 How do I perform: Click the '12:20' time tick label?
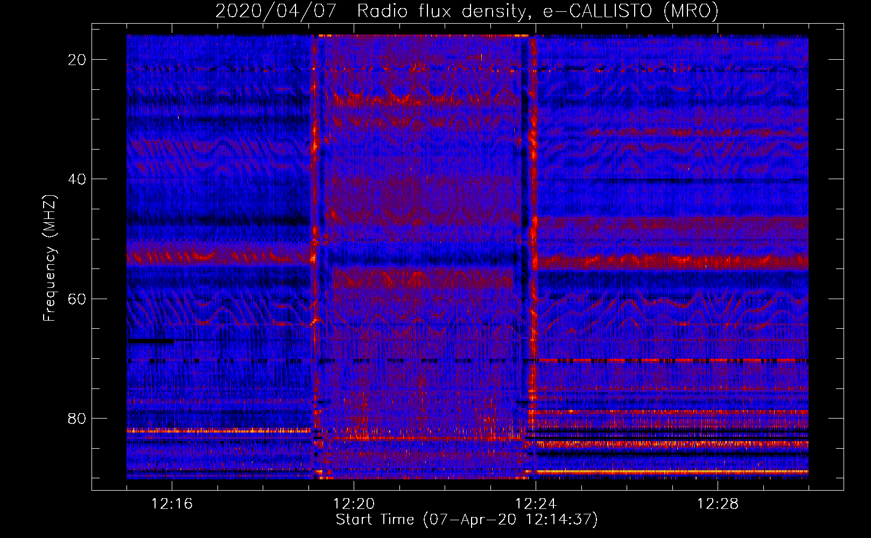tap(354, 504)
